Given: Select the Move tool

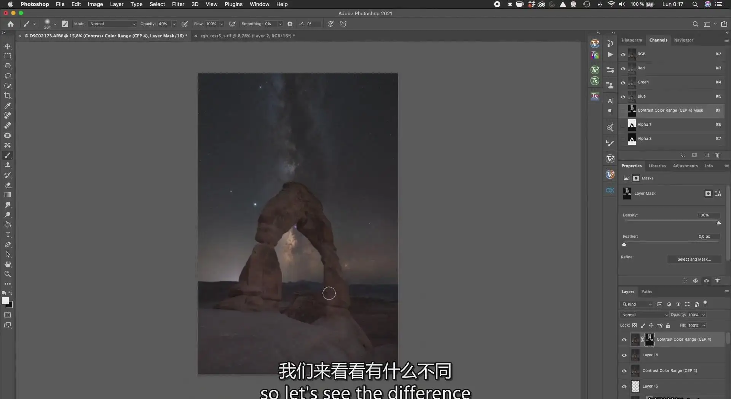Looking at the screenshot, I should (8, 46).
